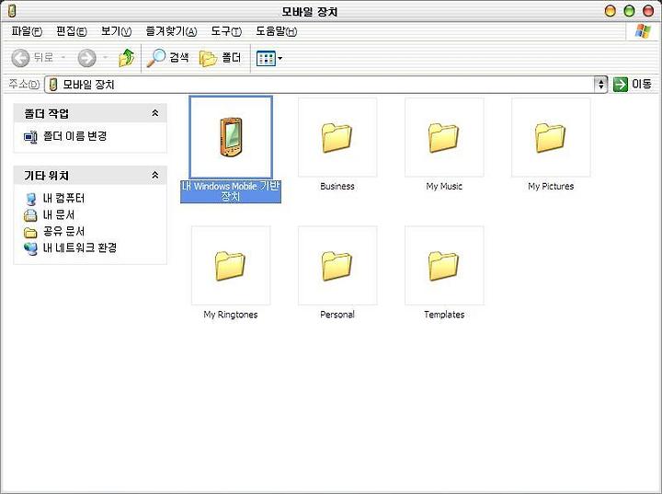The image size is (662, 494).
Task: Click the 내 Windows Mobile 기반 장치 label
Action: 231,191
